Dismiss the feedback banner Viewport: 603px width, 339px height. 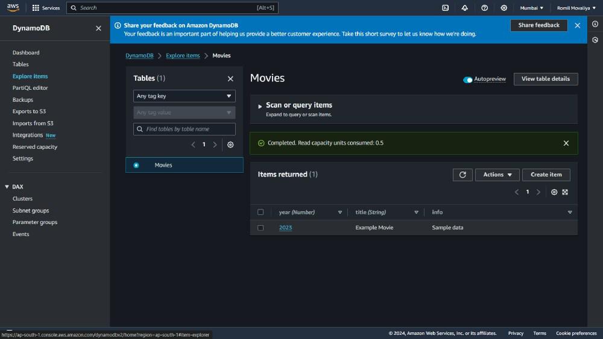577,25
